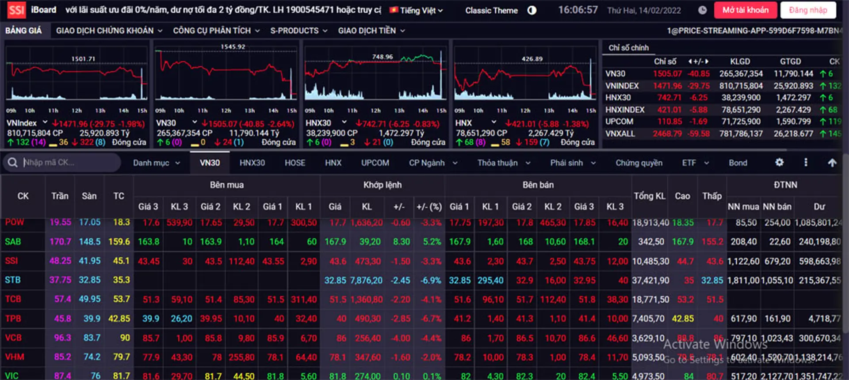Click the search magnifier icon
The width and height of the screenshot is (849, 380).
coord(13,163)
